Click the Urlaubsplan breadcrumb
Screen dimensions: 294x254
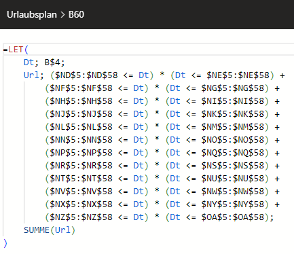pyautogui.click(x=32, y=15)
